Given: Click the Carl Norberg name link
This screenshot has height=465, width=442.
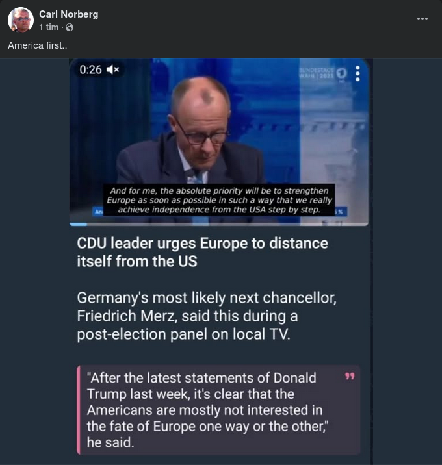Looking at the screenshot, I should click(x=68, y=14).
